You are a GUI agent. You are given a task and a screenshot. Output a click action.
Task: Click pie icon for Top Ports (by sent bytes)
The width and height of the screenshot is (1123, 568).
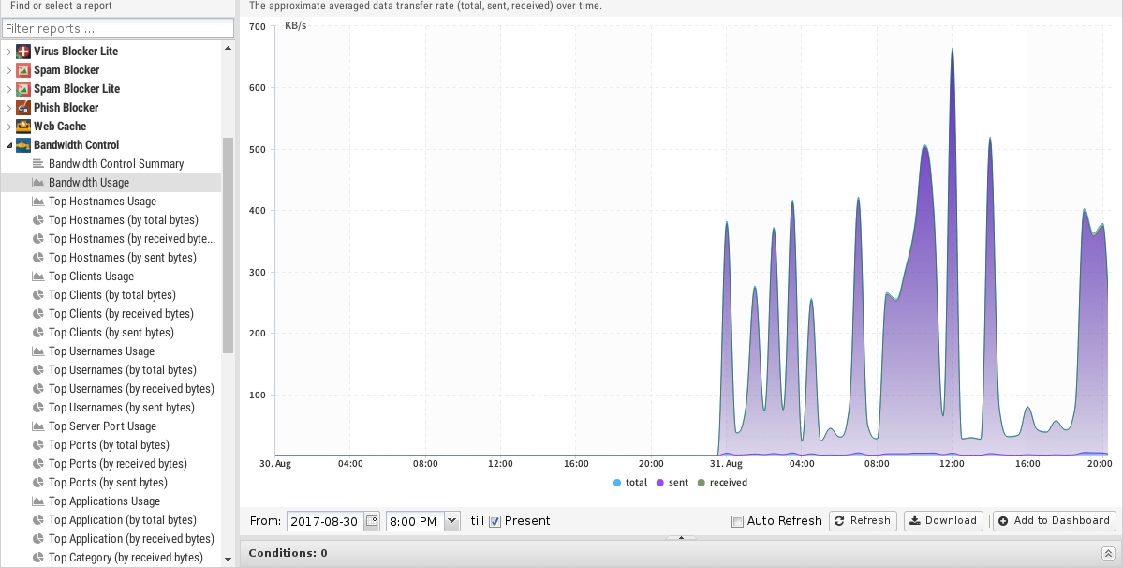[x=38, y=483]
